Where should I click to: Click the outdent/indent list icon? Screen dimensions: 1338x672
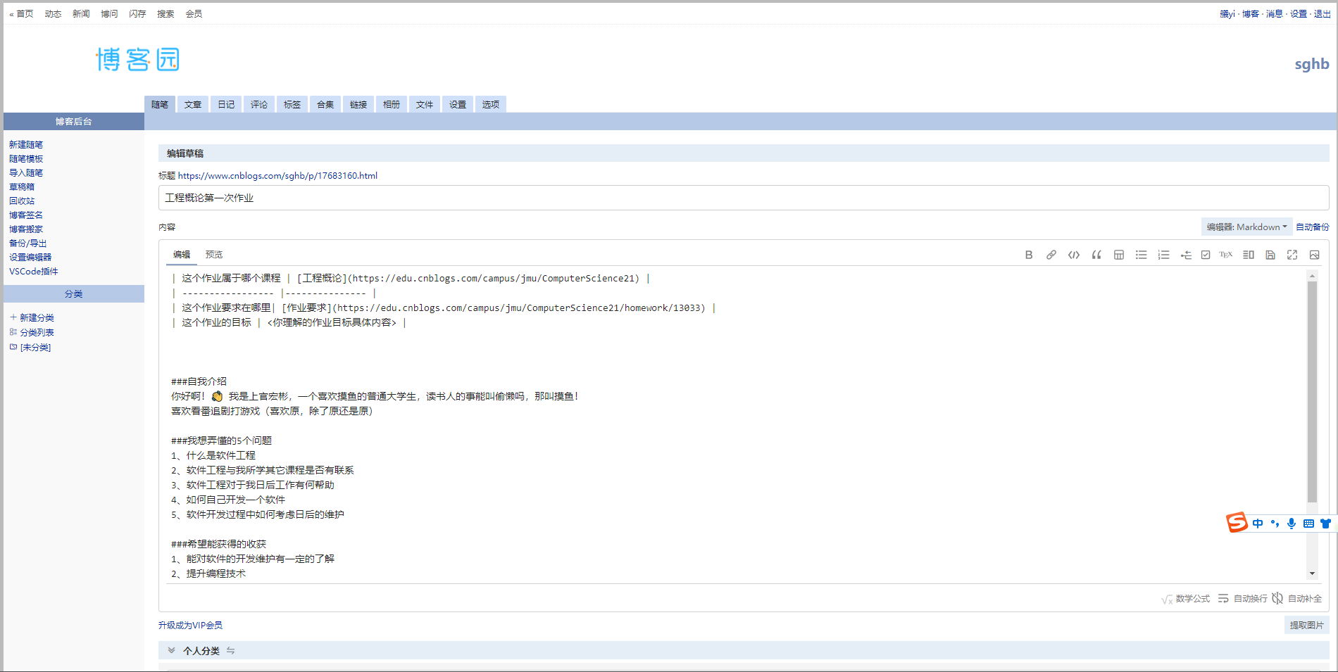pos(1186,255)
